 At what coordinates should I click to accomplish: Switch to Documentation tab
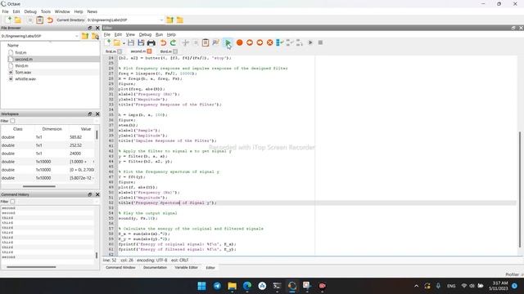[155, 268]
